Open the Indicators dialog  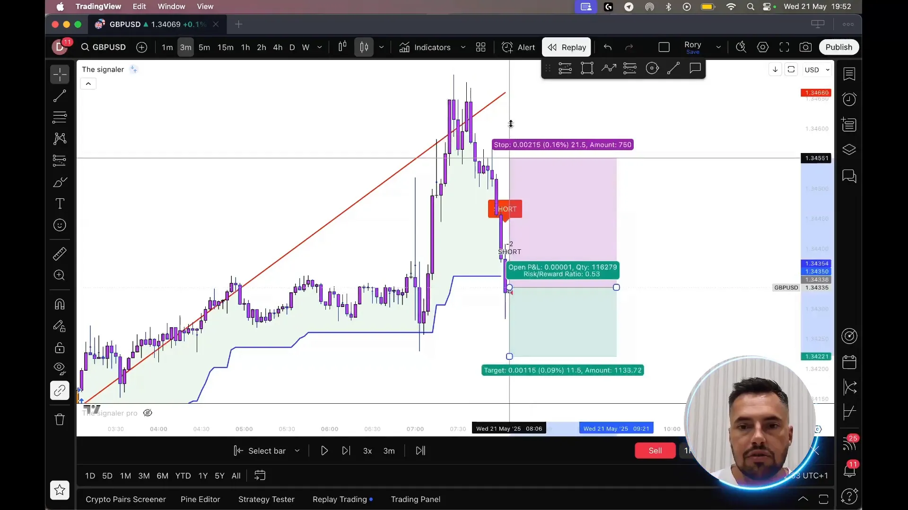(x=425, y=47)
